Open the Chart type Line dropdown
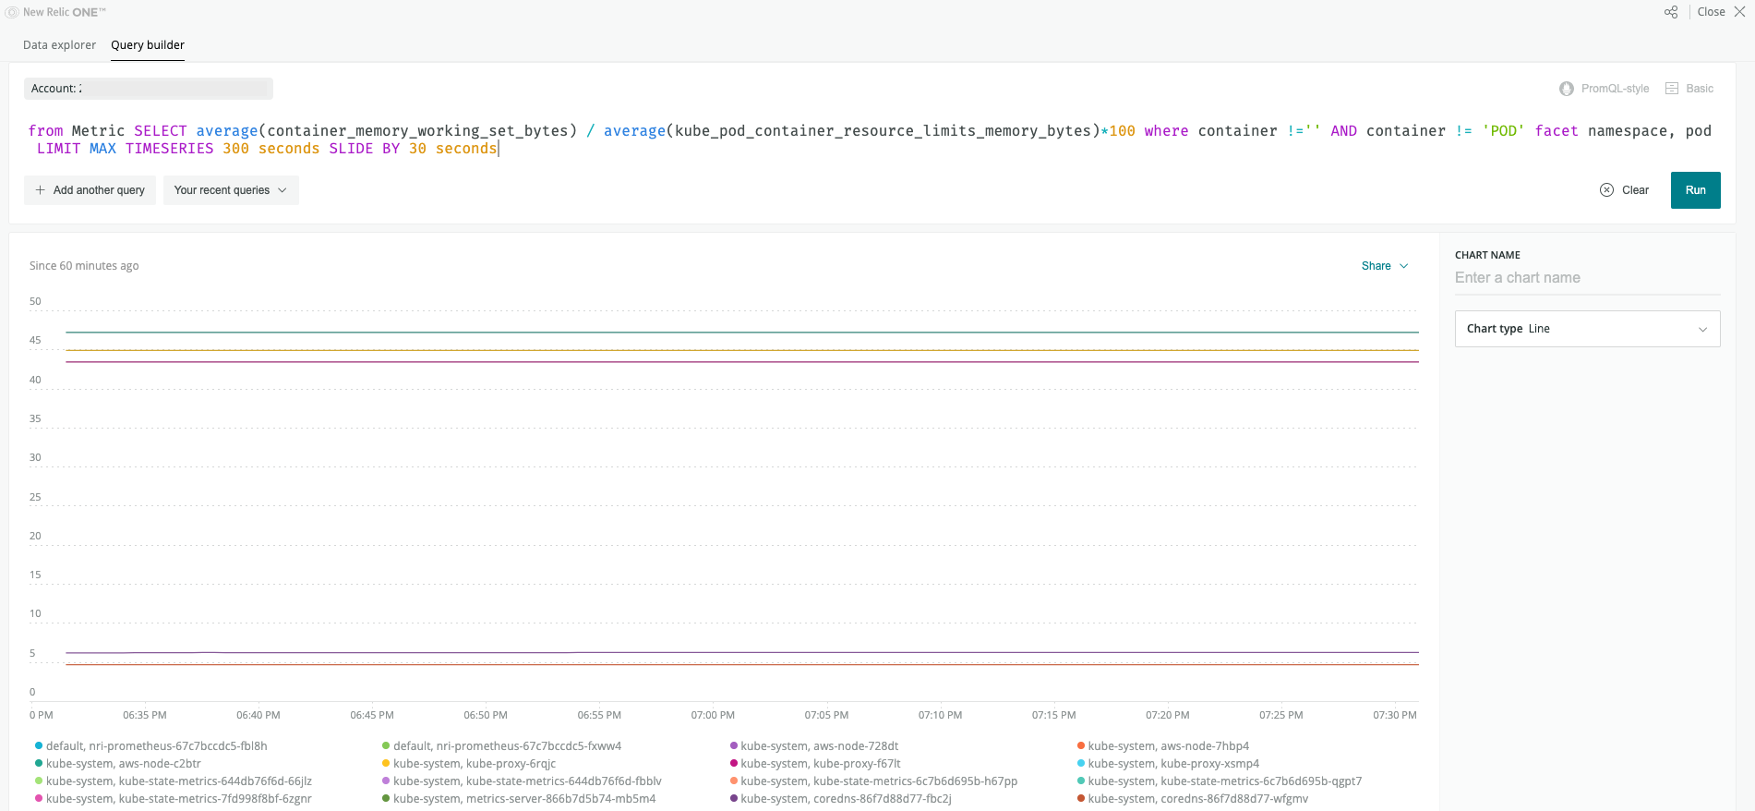 click(1587, 329)
